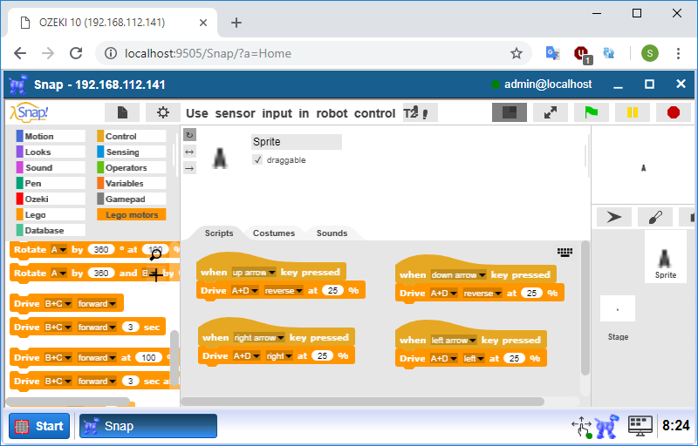The height and width of the screenshot is (446, 698).
Task: Click the Snap! logo
Action: click(x=29, y=112)
